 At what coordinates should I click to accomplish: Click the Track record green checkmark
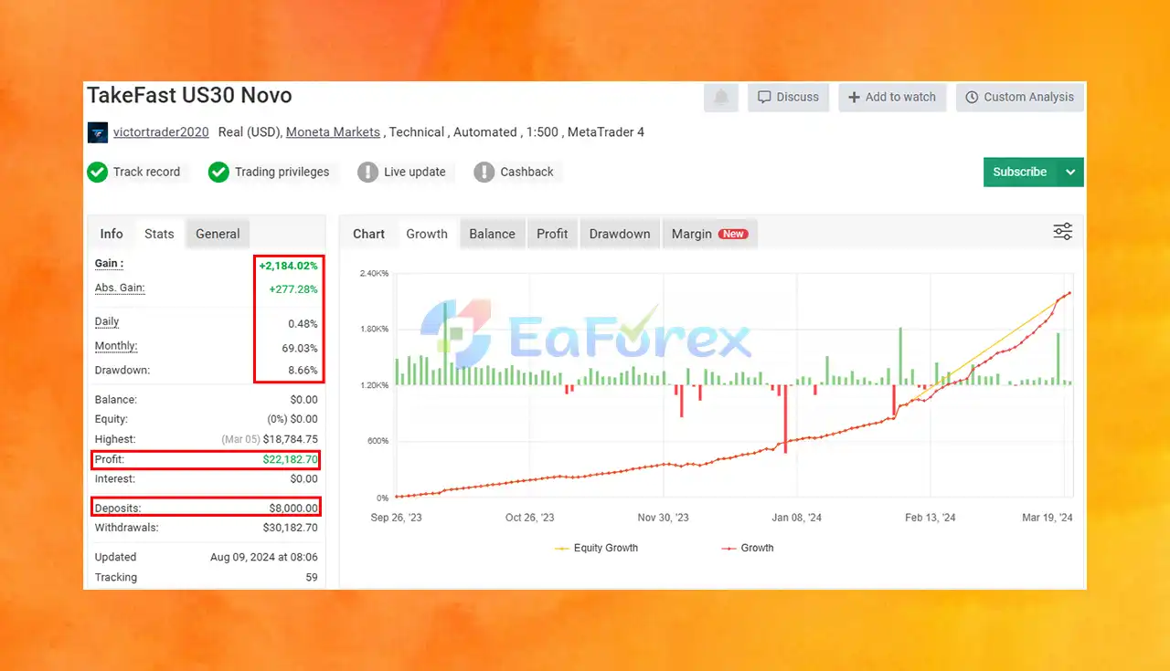pyautogui.click(x=98, y=172)
